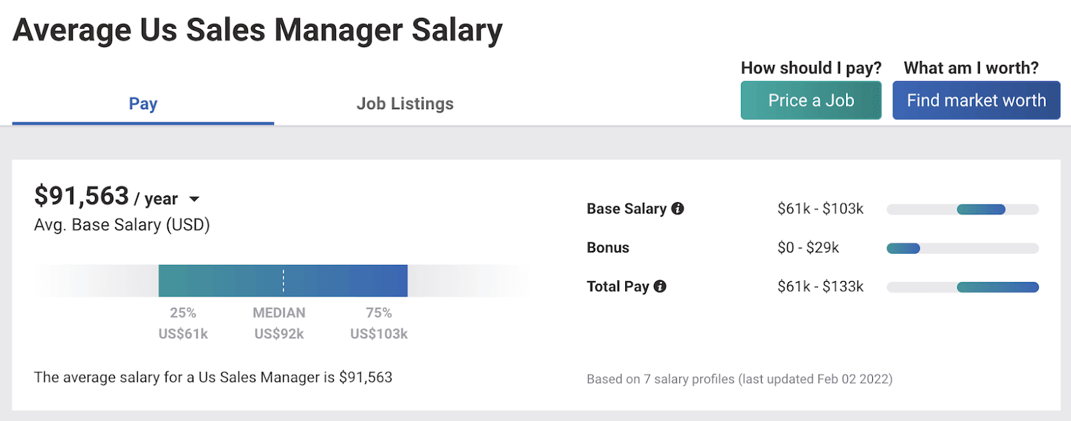Viewport: 1071px width, 421px height.
Task: Click the MEDIAN US$92k label
Action: tap(279, 323)
